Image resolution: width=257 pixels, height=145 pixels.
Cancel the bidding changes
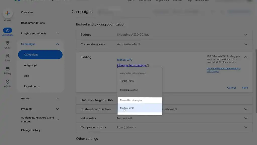pyautogui.click(x=231, y=88)
